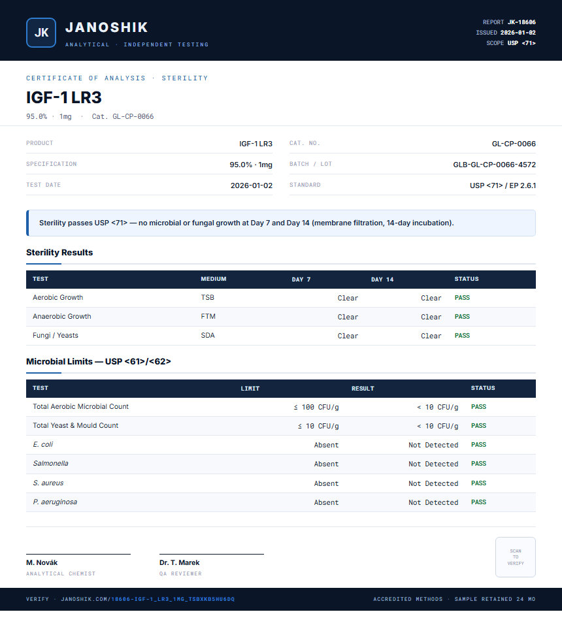Select report number JK-18606
The height and width of the screenshot is (629, 562).
pyautogui.click(x=521, y=22)
